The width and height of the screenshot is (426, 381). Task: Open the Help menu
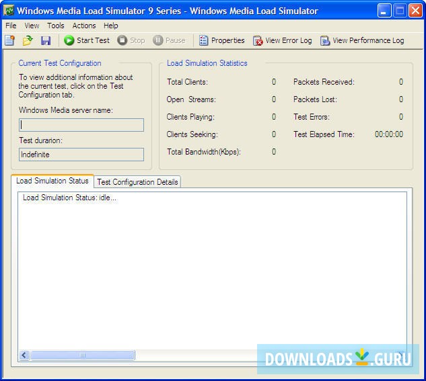coord(110,26)
